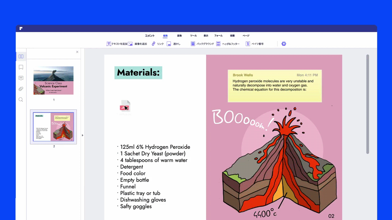The height and width of the screenshot is (220, 392).
Task: Switch to the コメント tab
Action: coord(150,36)
